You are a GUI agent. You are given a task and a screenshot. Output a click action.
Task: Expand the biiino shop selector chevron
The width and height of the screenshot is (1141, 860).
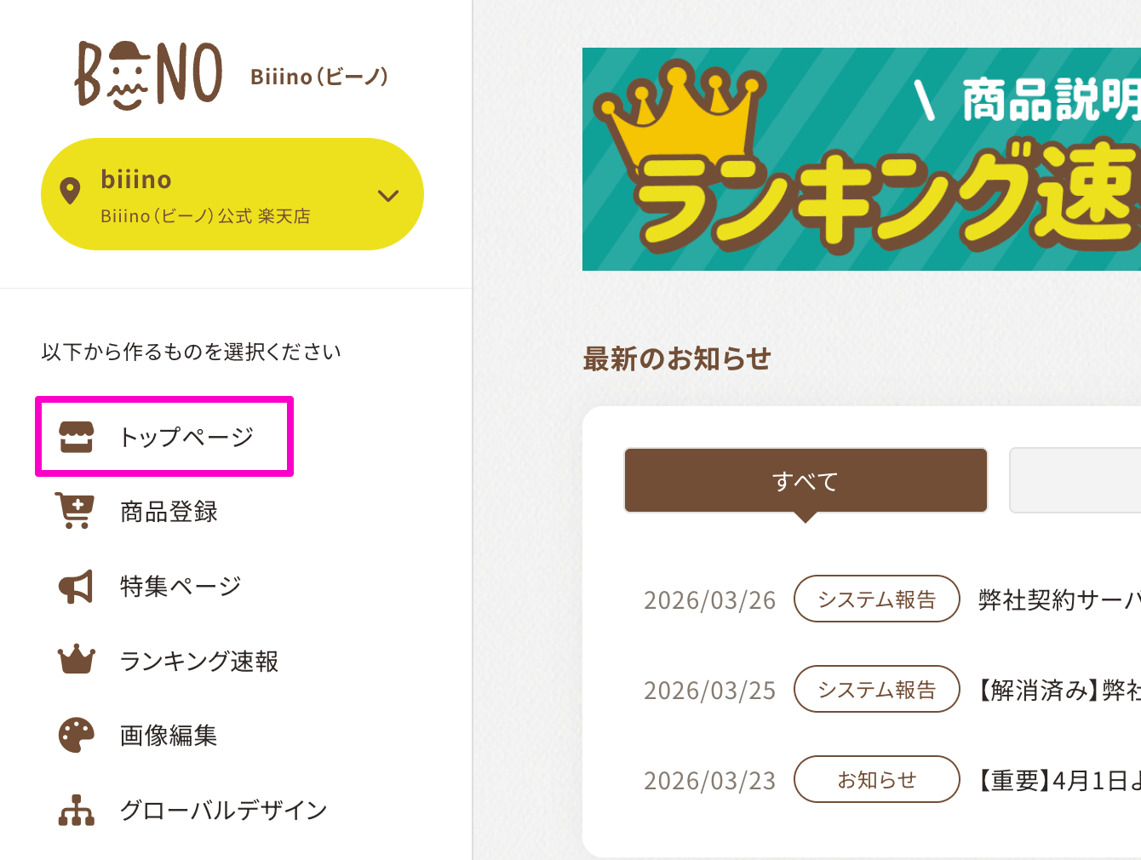pos(388,196)
